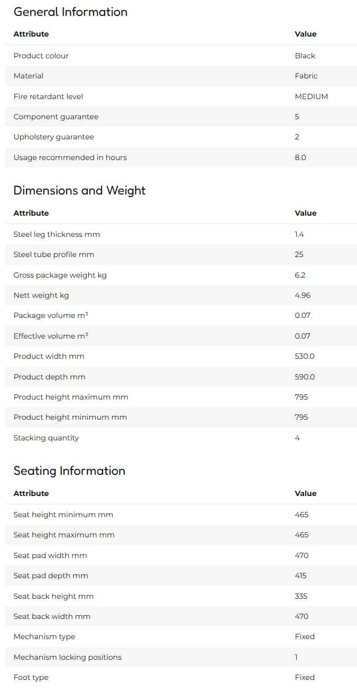Click the Usage recommended in hours value

[x=300, y=157]
